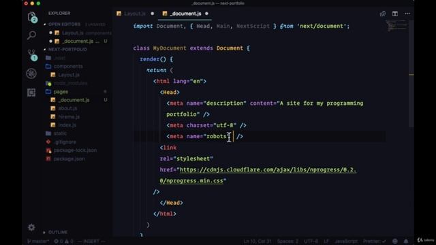Click the static folder icon

point(48,133)
